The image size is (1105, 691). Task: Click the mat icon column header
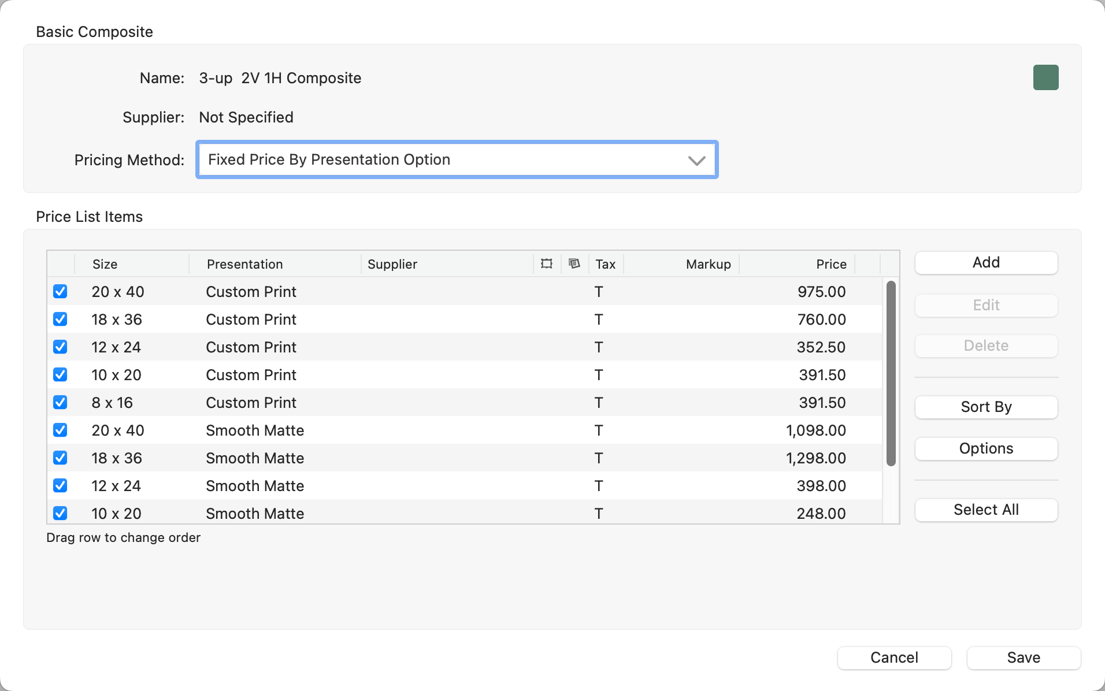(574, 264)
